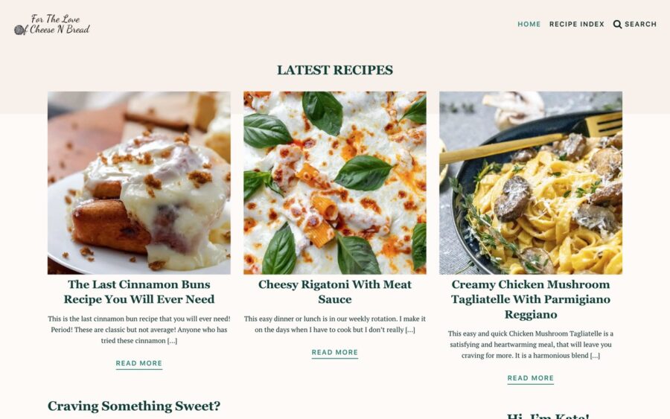Click the cinnamon bun excerpt ellipsis link

(x=172, y=341)
